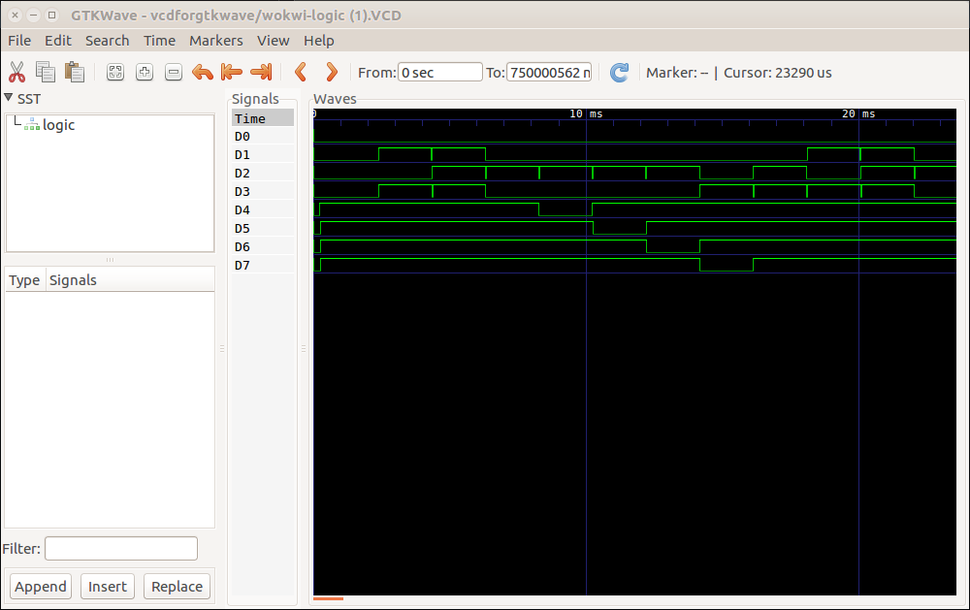Click the Filter text field

point(120,549)
